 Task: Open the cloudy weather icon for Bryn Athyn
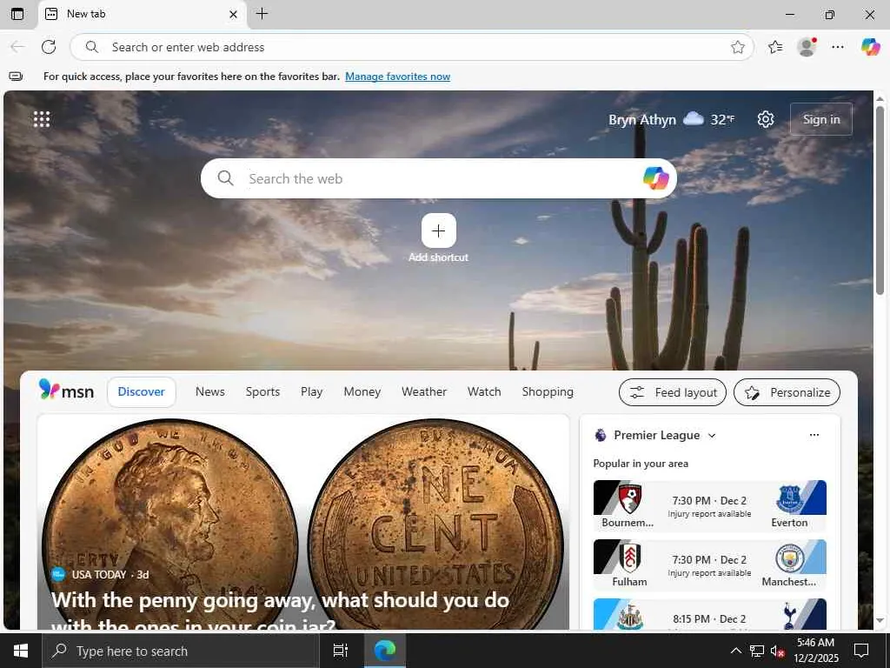693,118
